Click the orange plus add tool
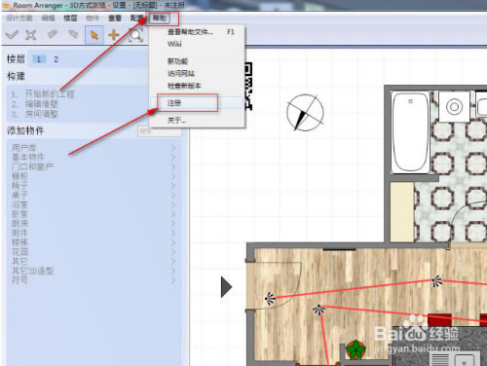 click(x=114, y=35)
